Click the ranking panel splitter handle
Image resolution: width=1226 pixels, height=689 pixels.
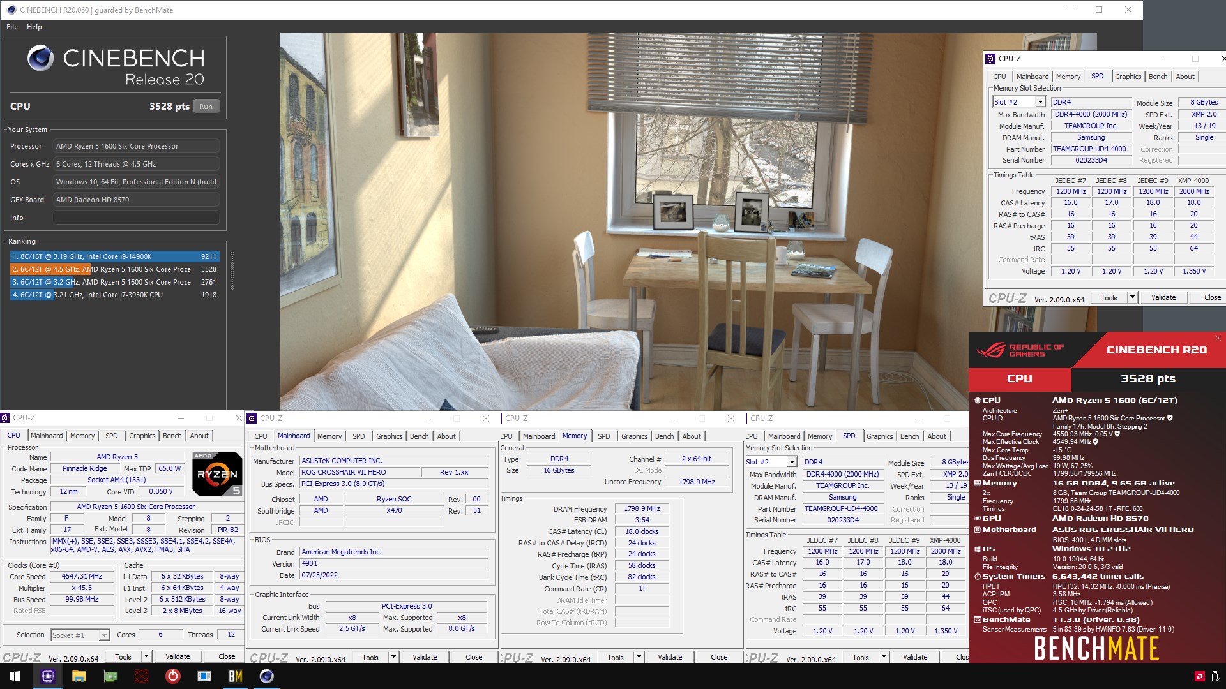(232, 271)
